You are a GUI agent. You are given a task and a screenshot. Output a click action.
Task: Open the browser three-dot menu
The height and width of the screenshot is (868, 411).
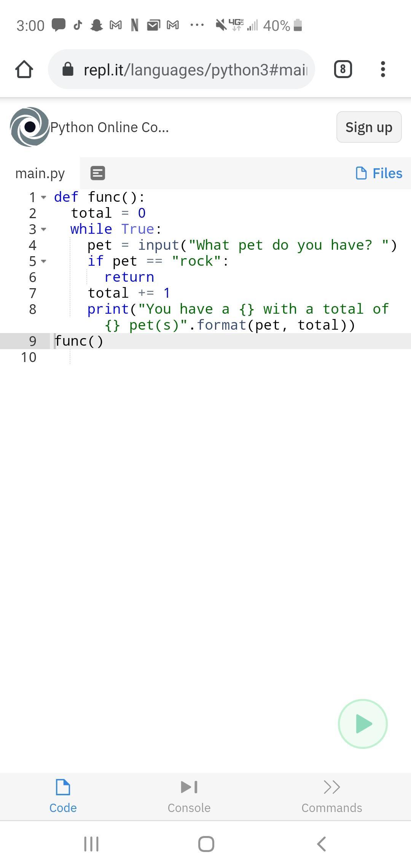[383, 69]
